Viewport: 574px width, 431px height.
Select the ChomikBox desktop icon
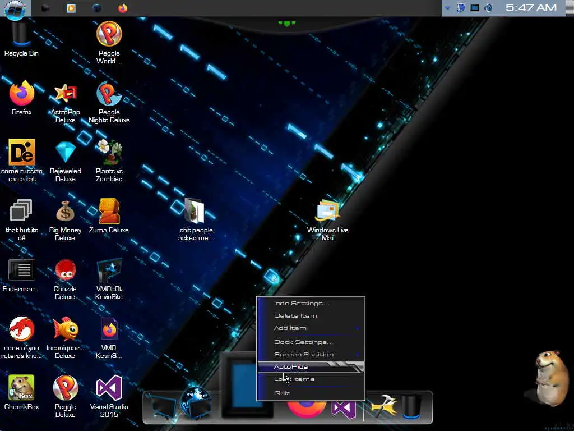point(21,392)
